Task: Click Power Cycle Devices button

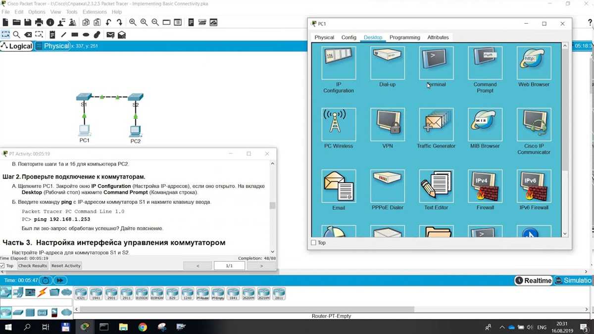Action: pyautogui.click(x=46, y=281)
